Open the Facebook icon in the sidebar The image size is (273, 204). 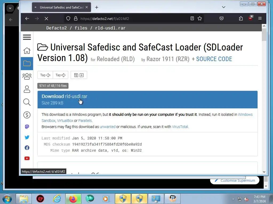click(27, 148)
